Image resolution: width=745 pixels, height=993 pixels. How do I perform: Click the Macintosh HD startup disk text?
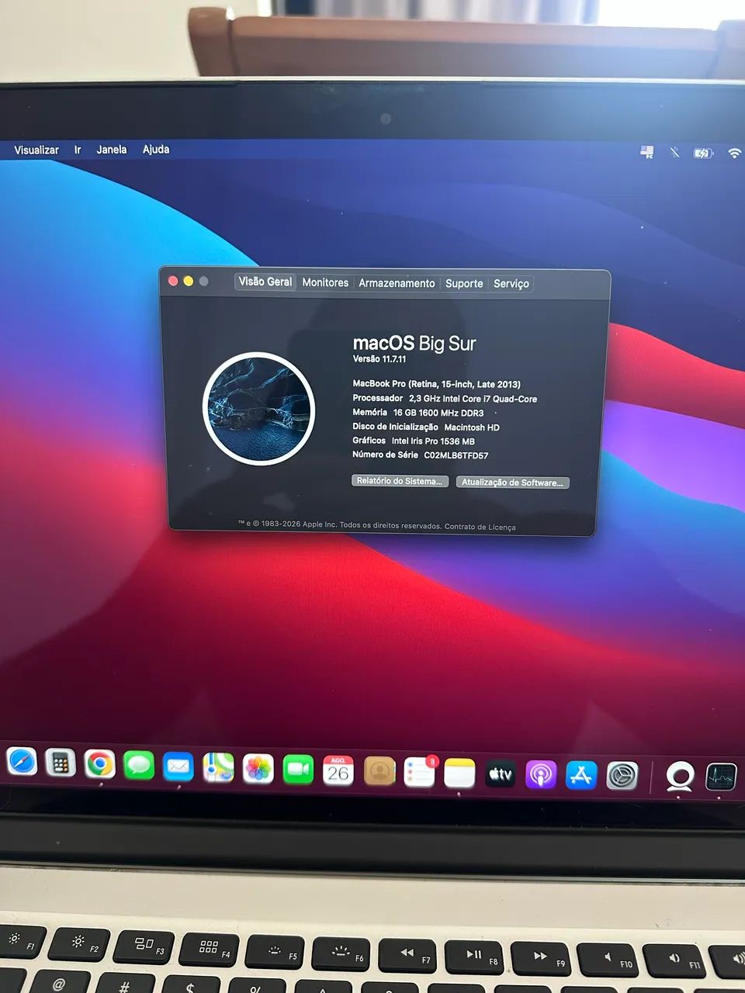coord(472,427)
